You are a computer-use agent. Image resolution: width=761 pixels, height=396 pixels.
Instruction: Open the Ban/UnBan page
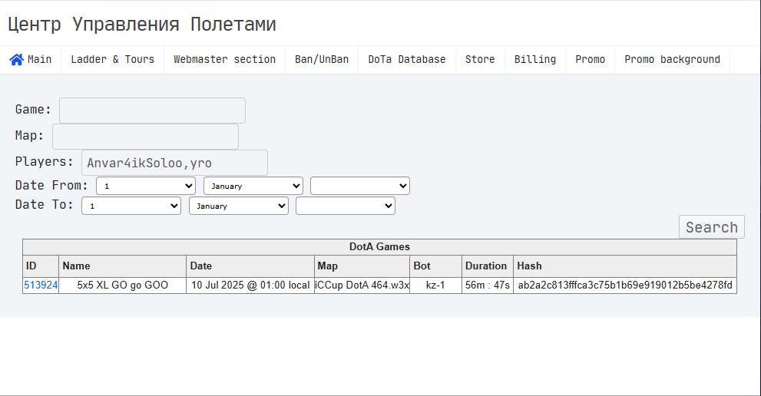coord(322,60)
